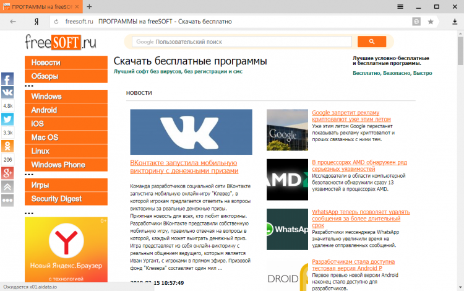Open the WhatsApp удалять сообщения article link

tap(361, 219)
